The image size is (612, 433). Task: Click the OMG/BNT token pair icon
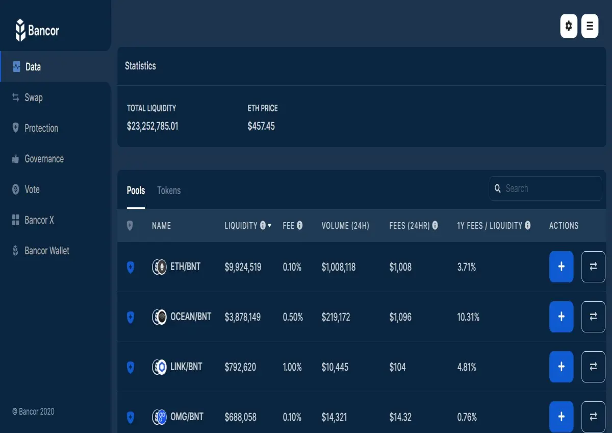[160, 417]
